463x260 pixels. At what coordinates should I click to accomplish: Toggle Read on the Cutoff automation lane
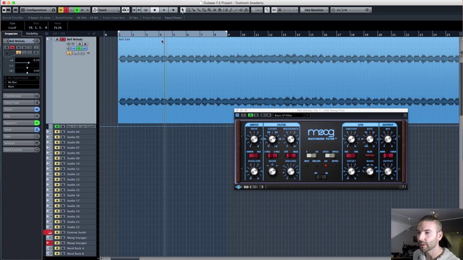click(57, 127)
